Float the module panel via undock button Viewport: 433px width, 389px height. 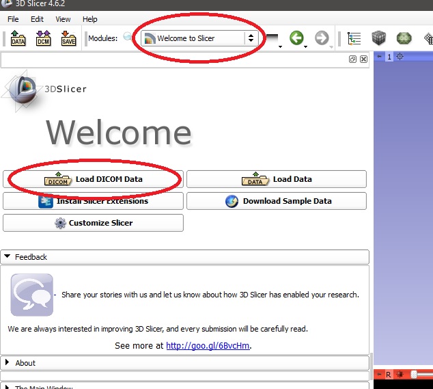[x=353, y=59]
